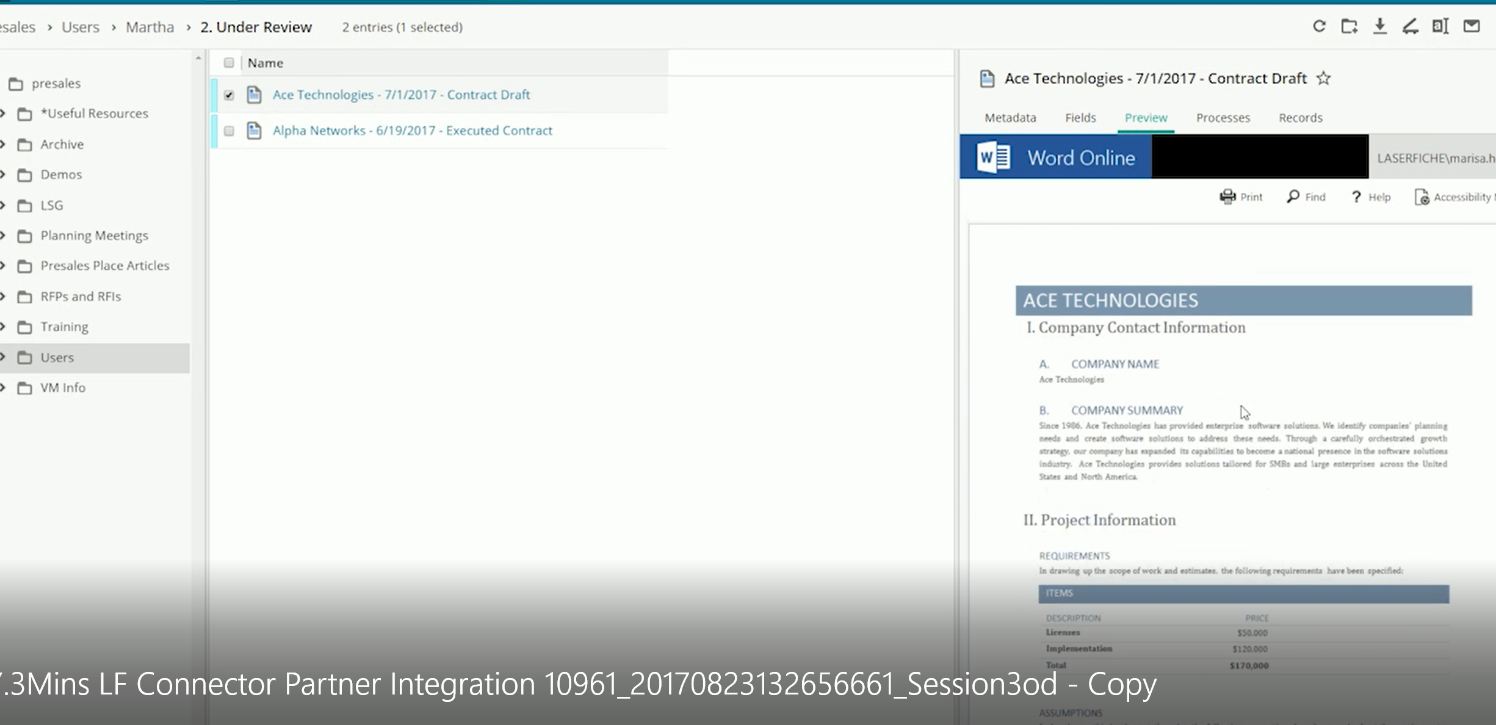Expand the Training folder tree node
Screen dimensions: 1496x725
(2, 326)
